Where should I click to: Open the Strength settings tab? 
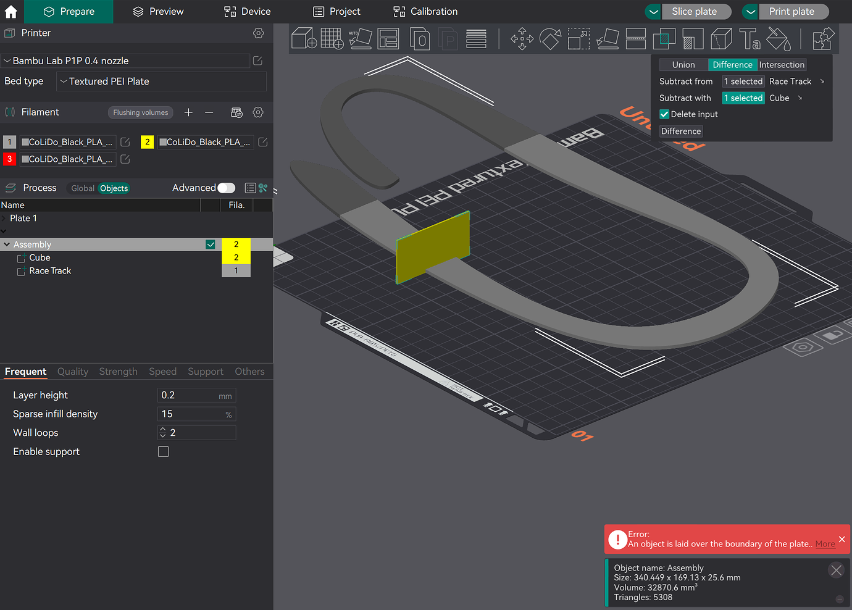[x=118, y=372]
